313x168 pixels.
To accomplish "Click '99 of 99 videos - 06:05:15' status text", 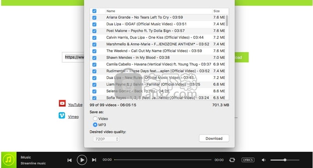I will coord(113,105).
